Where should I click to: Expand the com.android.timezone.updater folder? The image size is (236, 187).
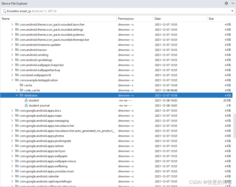pyautogui.click(x=12, y=45)
